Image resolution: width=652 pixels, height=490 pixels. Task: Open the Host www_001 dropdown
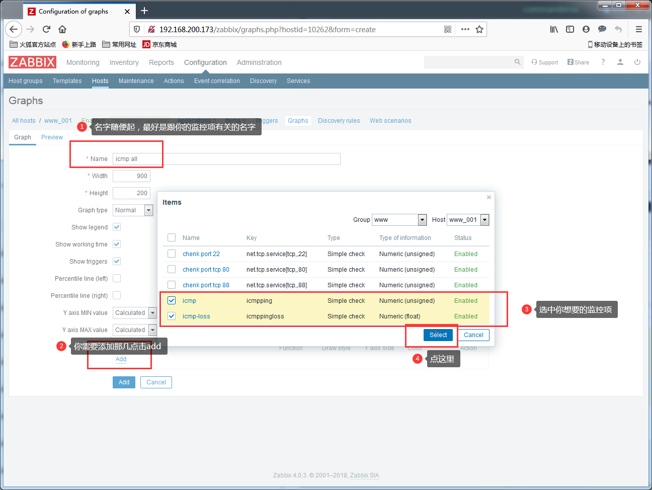468,220
